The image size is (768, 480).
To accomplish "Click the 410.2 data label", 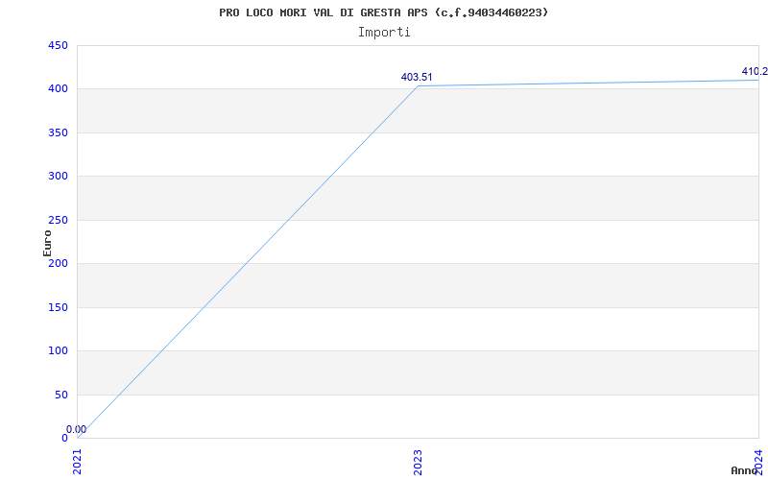I will pos(755,71).
